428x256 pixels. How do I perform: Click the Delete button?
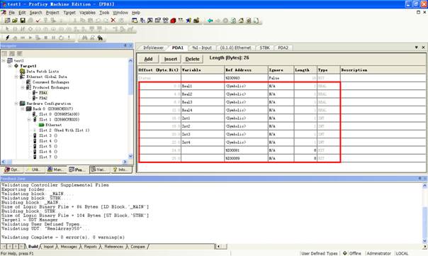pyautogui.click(x=193, y=59)
